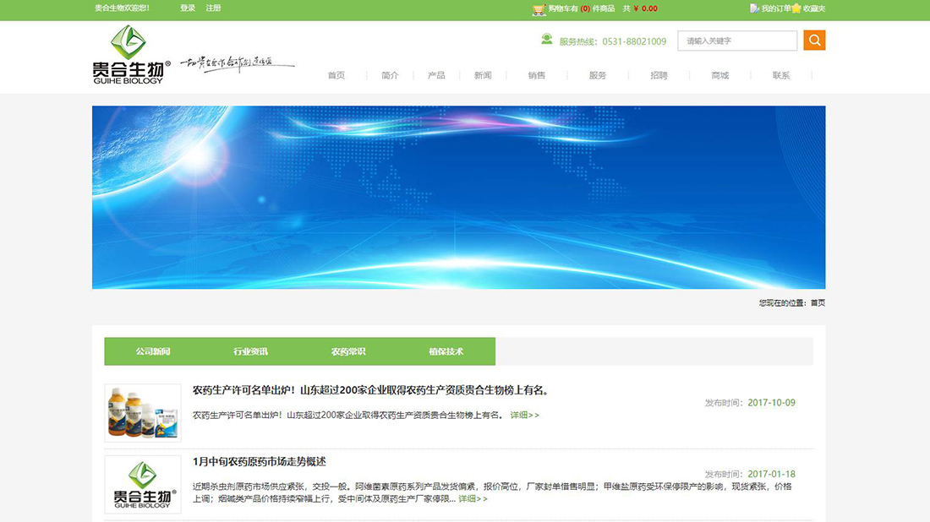
Task: Open the shopping cart via cart icon
Action: (539, 8)
